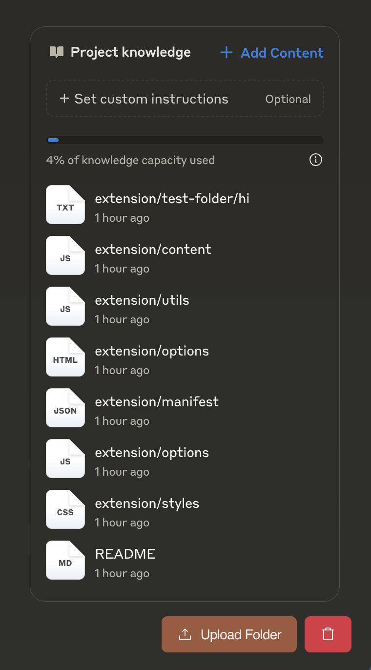Open the knowledge capacity info icon
The width and height of the screenshot is (371, 670).
pyautogui.click(x=316, y=160)
